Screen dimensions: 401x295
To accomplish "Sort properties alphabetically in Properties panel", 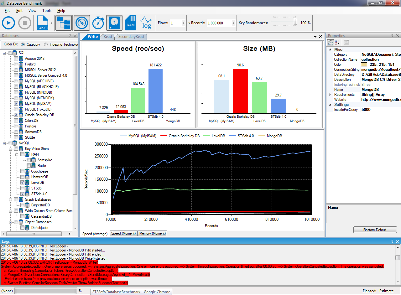I will (x=337, y=42).
